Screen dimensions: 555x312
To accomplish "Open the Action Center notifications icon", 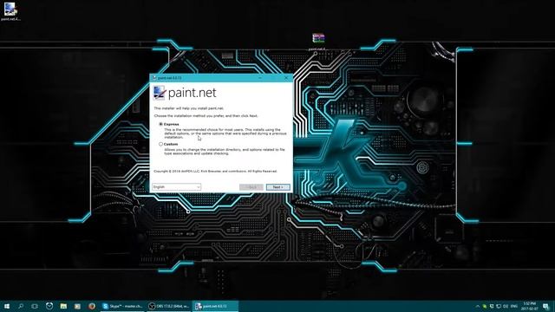I will point(545,306).
